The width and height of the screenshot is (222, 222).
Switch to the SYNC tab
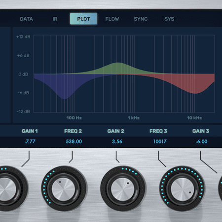[141, 19]
